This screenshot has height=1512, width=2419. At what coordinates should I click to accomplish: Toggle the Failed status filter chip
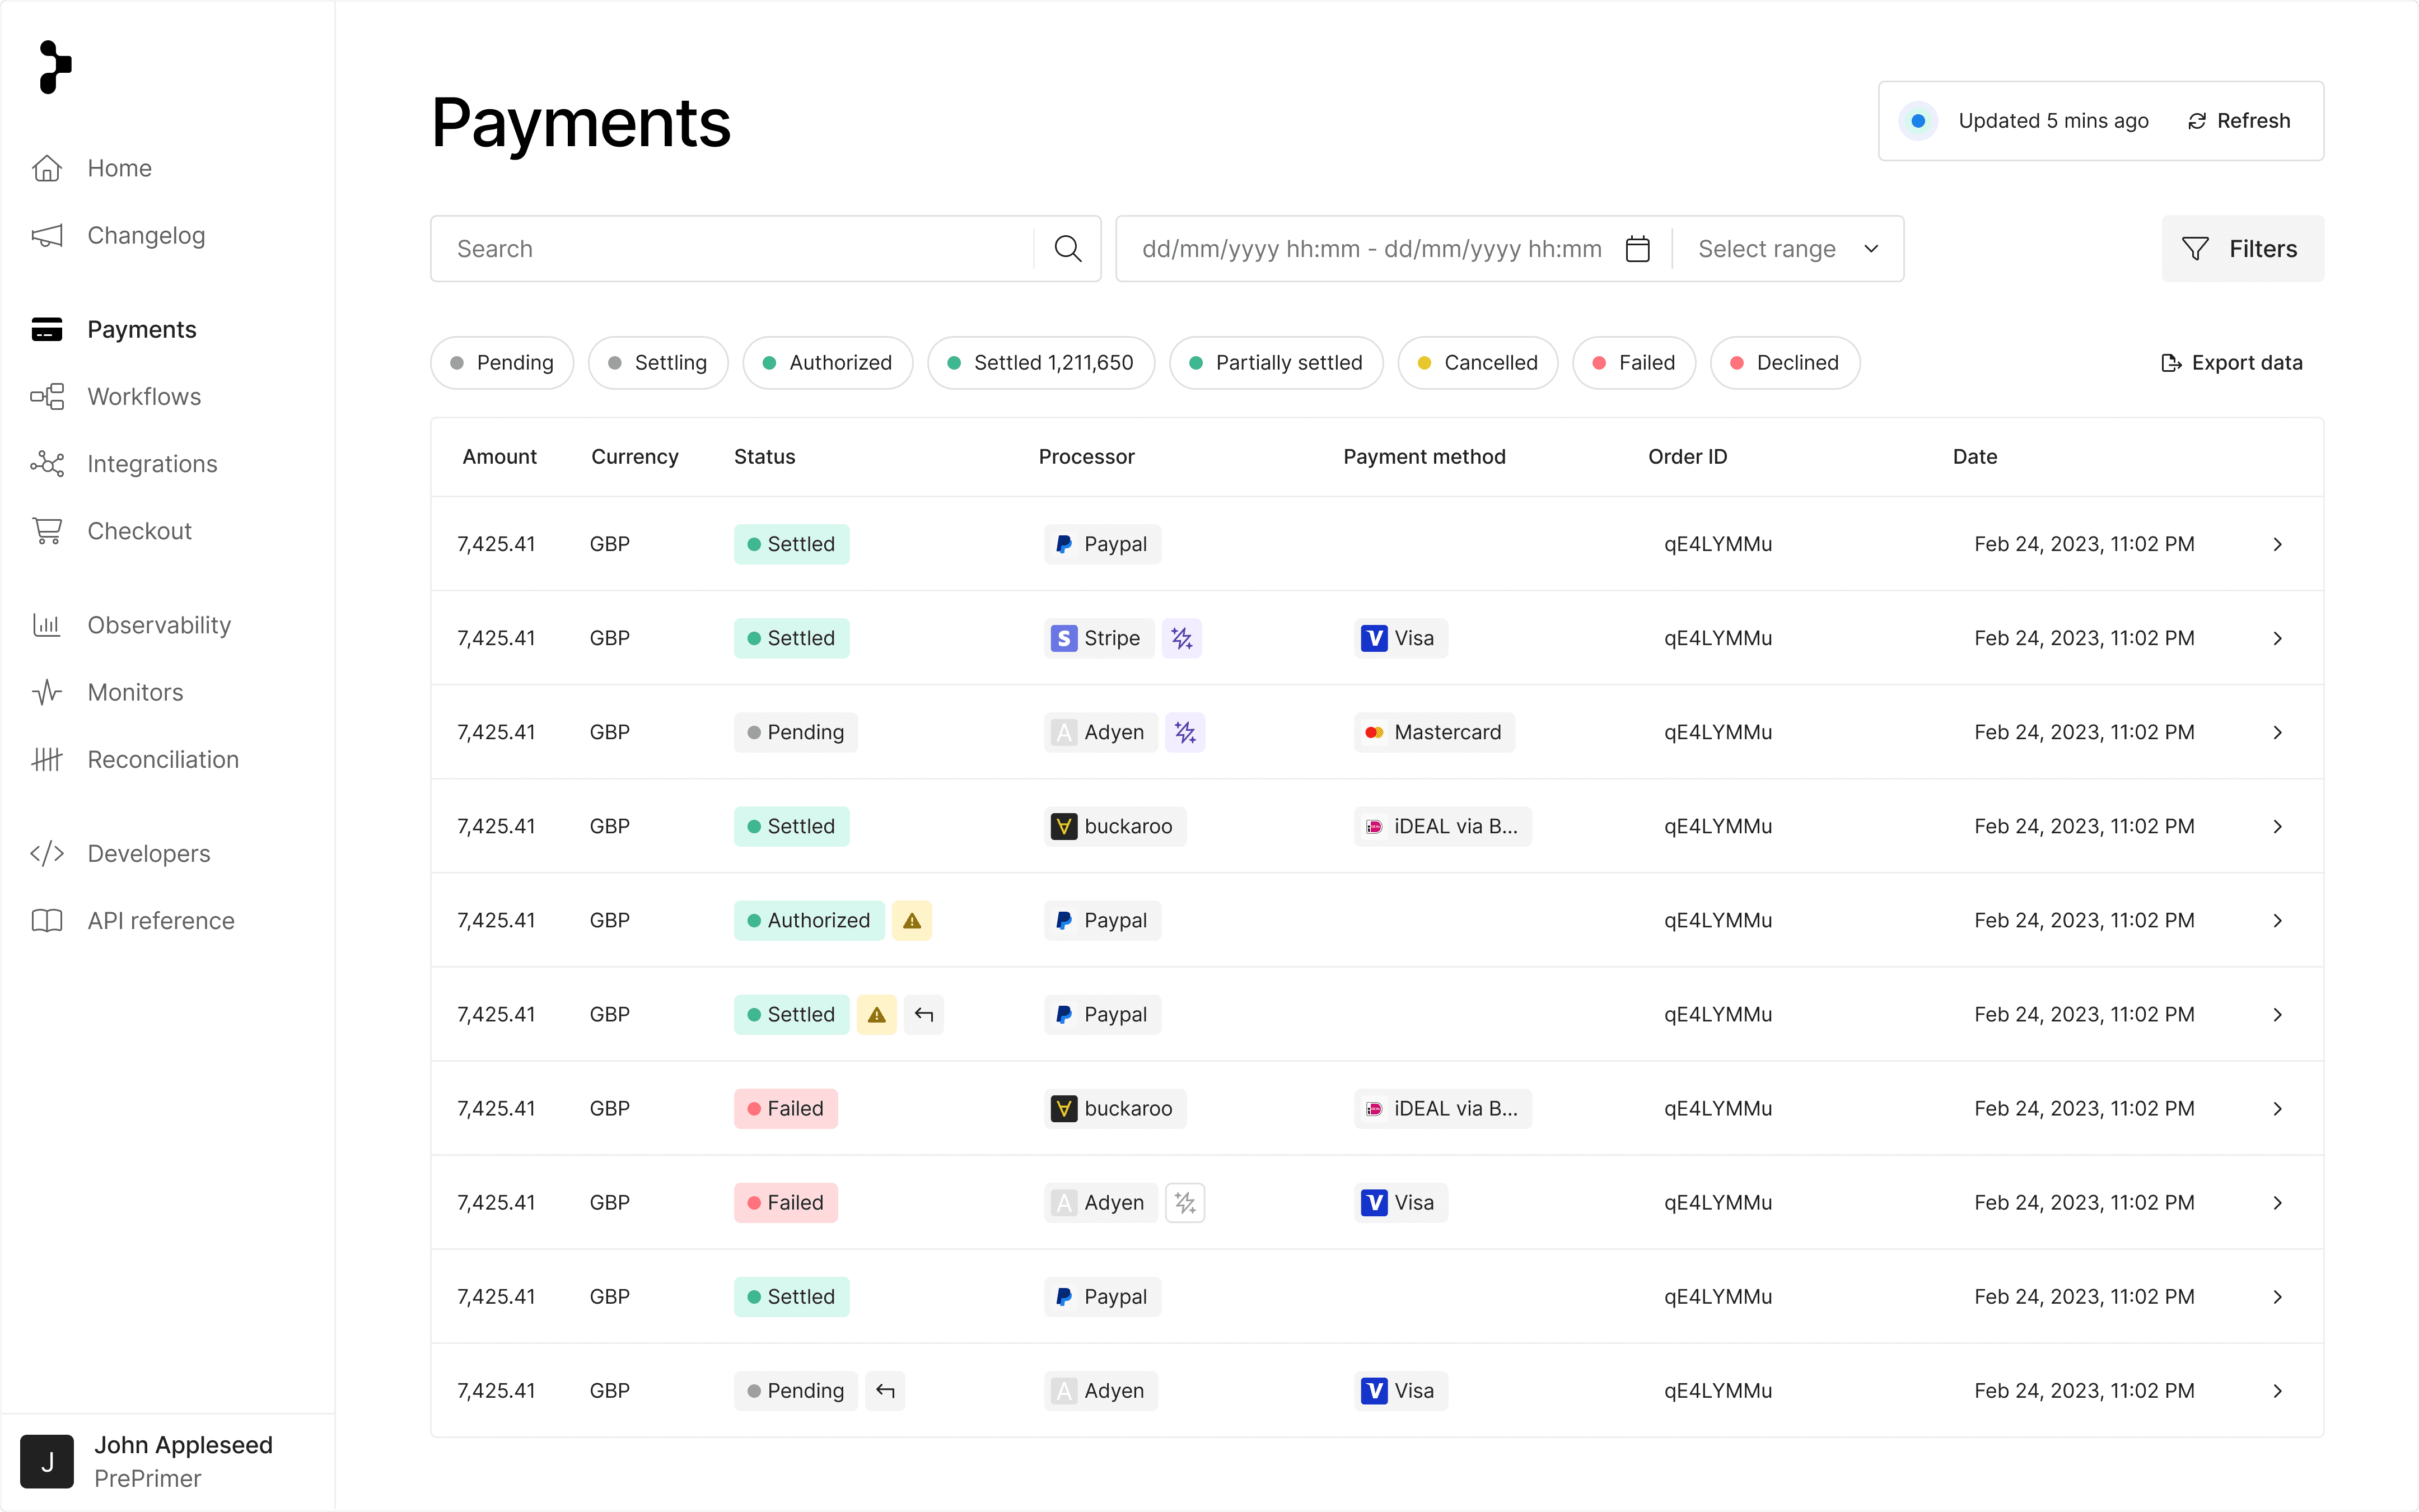pos(1633,363)
